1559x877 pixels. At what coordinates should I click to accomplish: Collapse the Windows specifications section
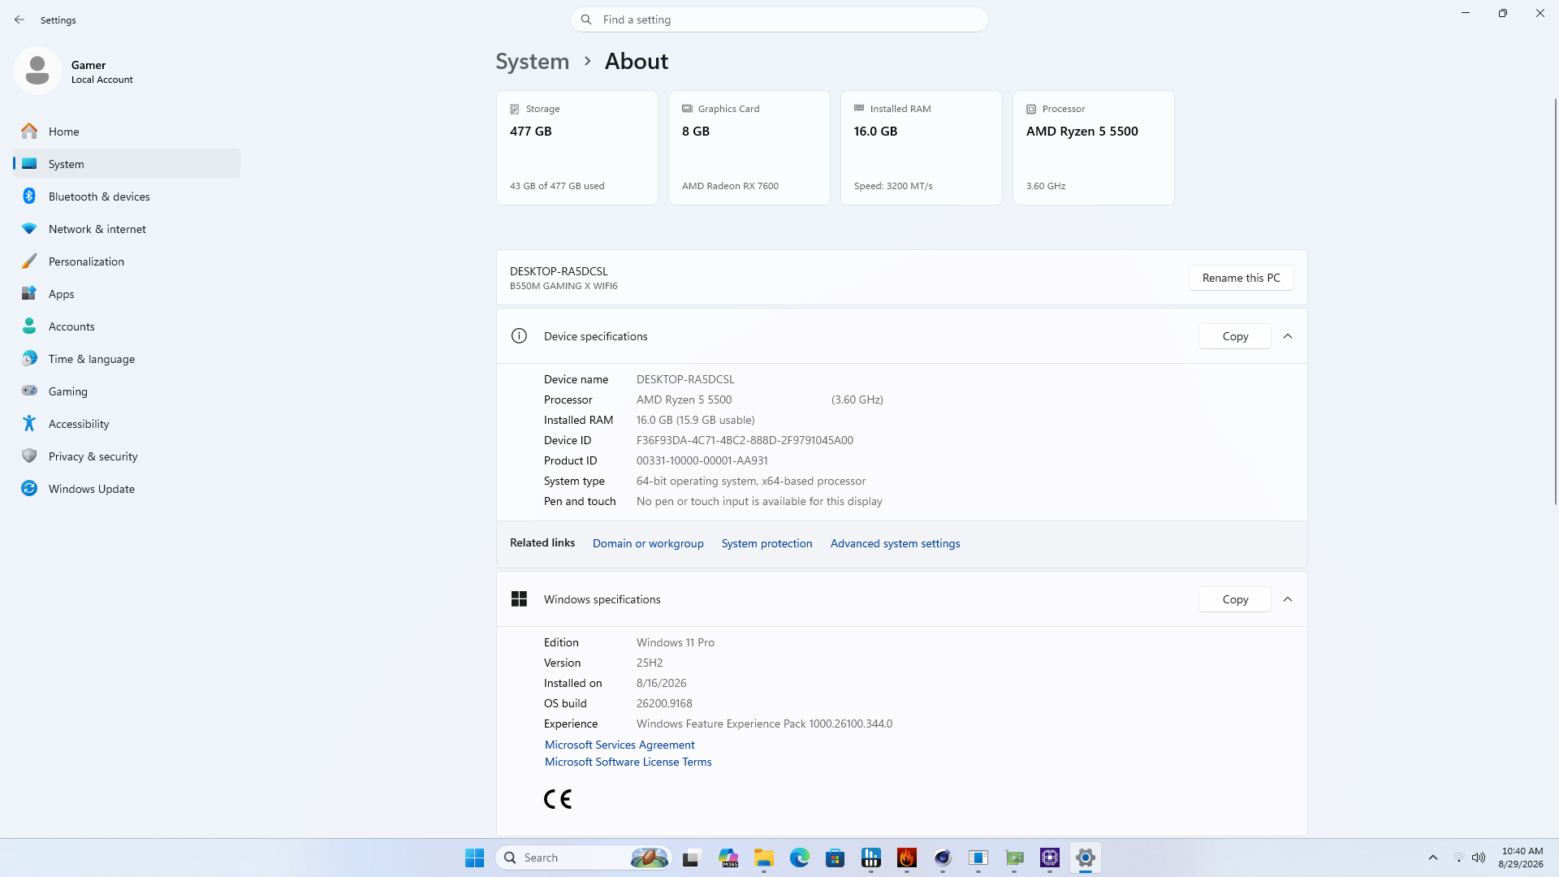click(1288, 599)
